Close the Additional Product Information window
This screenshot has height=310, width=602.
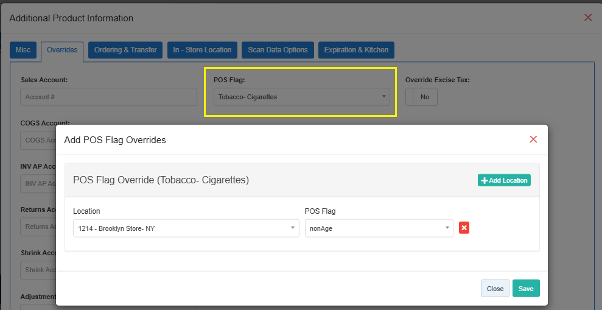pyautogui.click(x=588, y=18)
